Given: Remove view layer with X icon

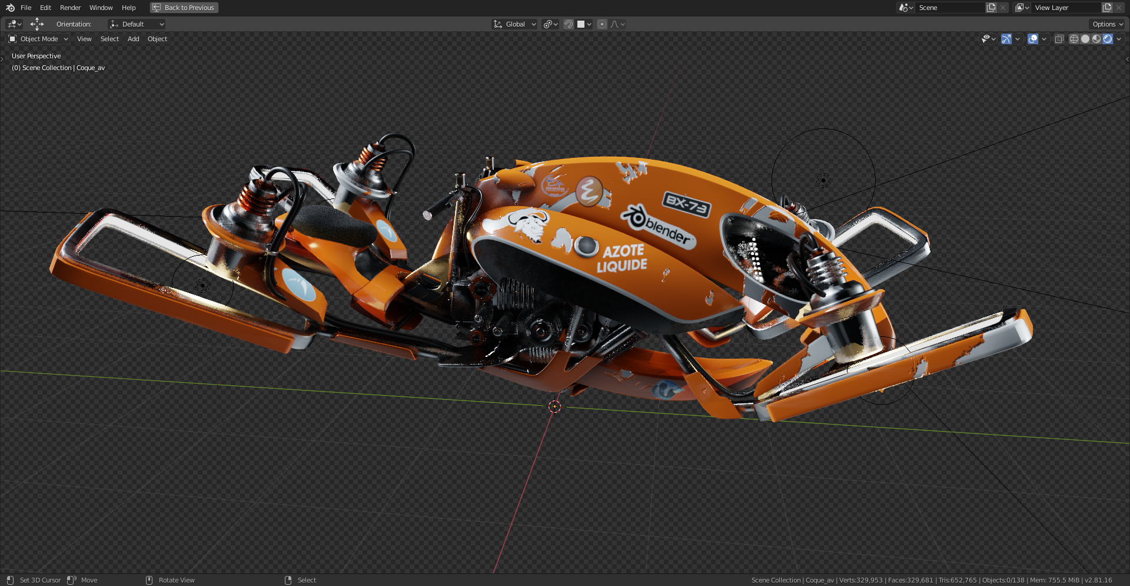Looking at the screenshot, I should point(1119,8).
